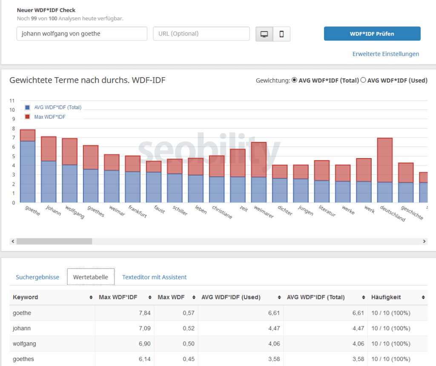Viewport: 436px width, 366px height.
Task: Open Erweiterte Einstellungen link
Action: point(386,54)
